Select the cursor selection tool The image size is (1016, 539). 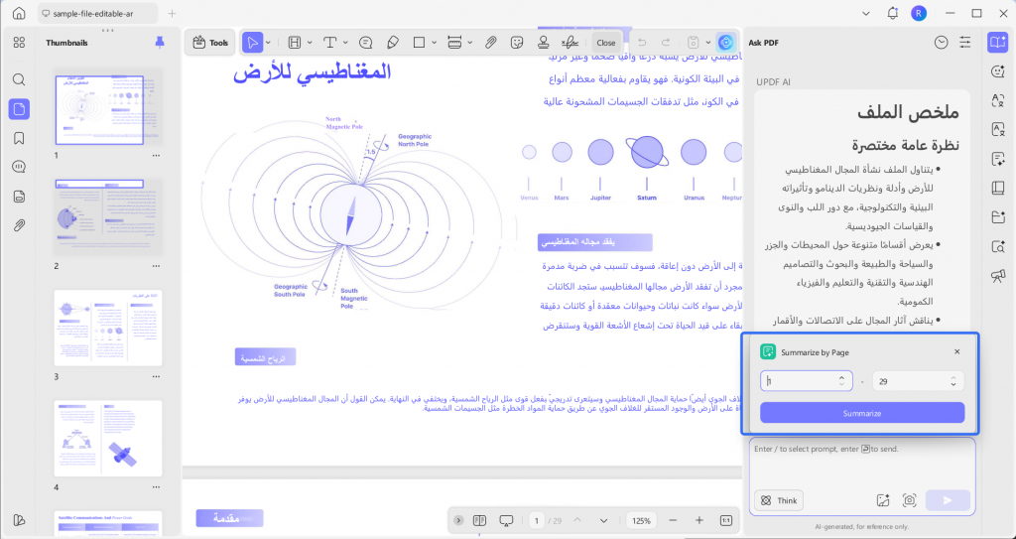pos(252,43)
